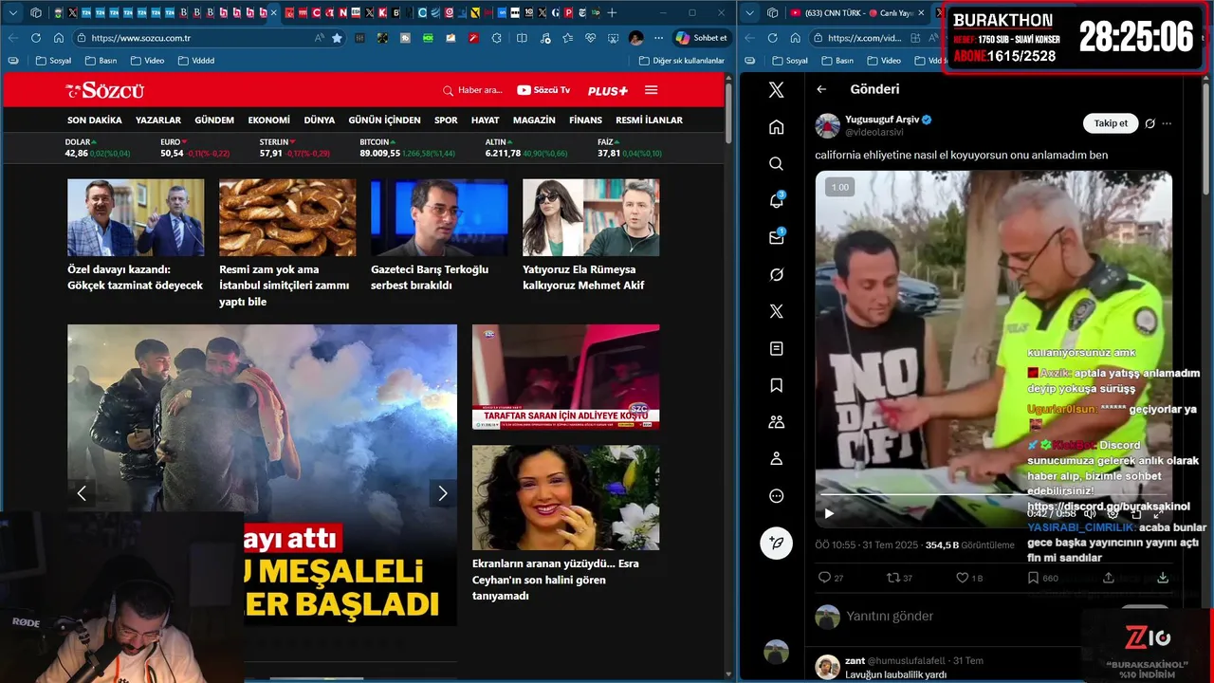The width and height of the screenshot is (1214, 683).
Task: Open Sosyal bookmarks folder in Sözcü window
Action: 53,61
